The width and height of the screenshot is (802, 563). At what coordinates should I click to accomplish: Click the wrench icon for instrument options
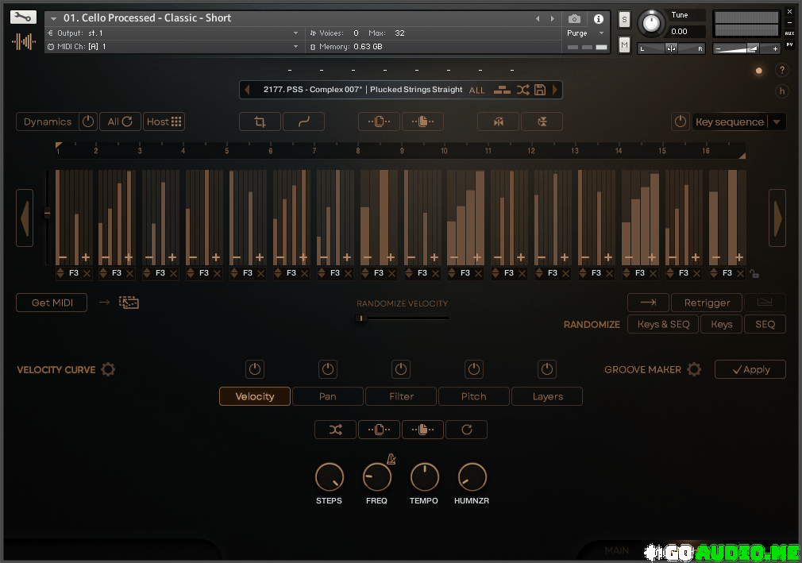(x=24, y=17)
